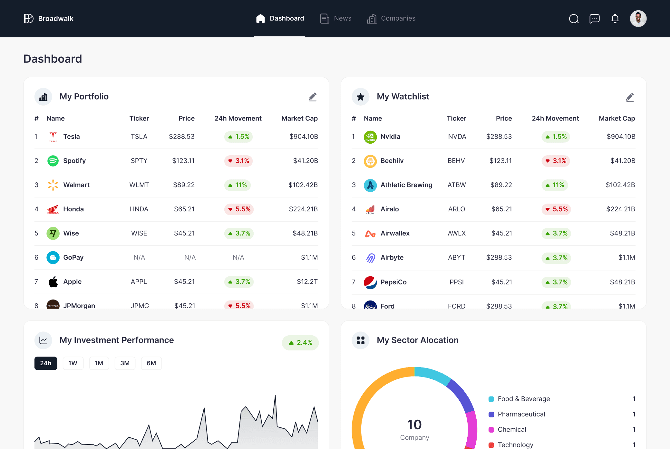This screenshot has width=670, height=449.
Task: Click the Chemical legend swatch
Action: (x=491, y=430)
